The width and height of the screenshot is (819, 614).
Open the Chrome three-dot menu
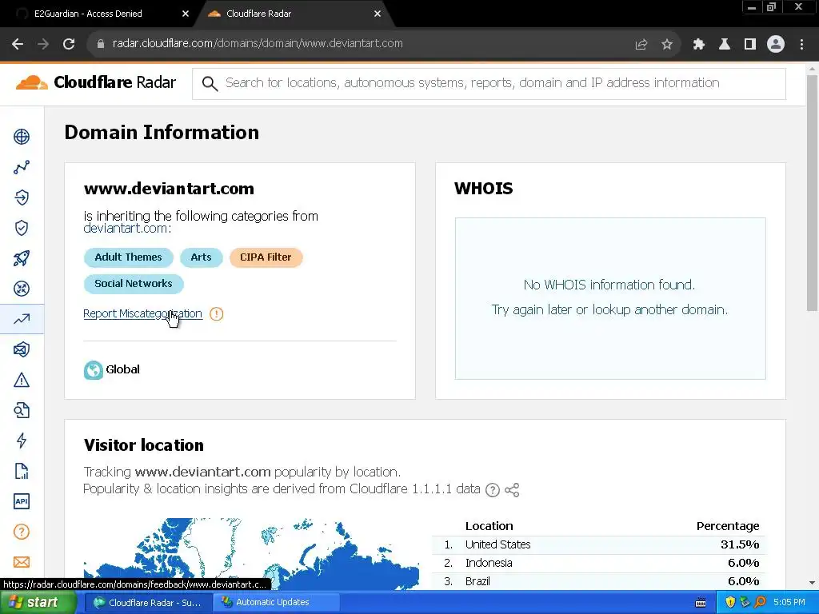pos(801,45)
